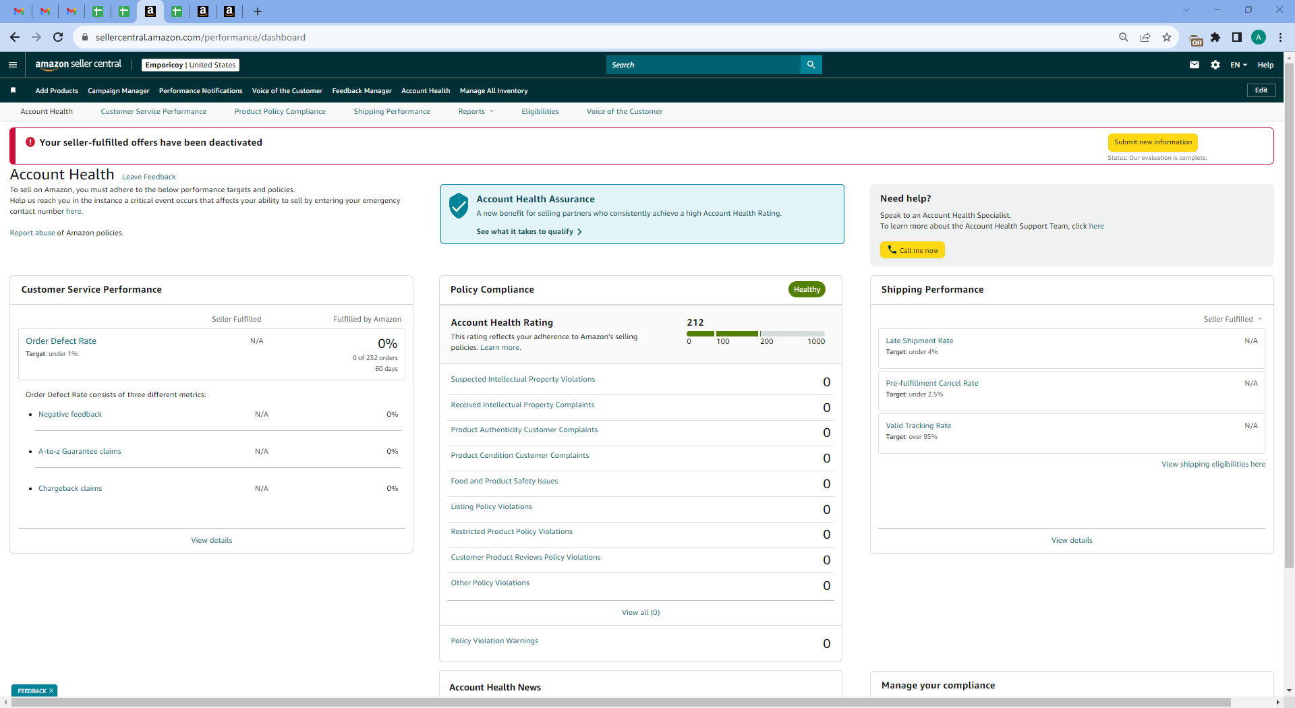Open Voice of the Customer sub-tab

(x=625, y=111)
